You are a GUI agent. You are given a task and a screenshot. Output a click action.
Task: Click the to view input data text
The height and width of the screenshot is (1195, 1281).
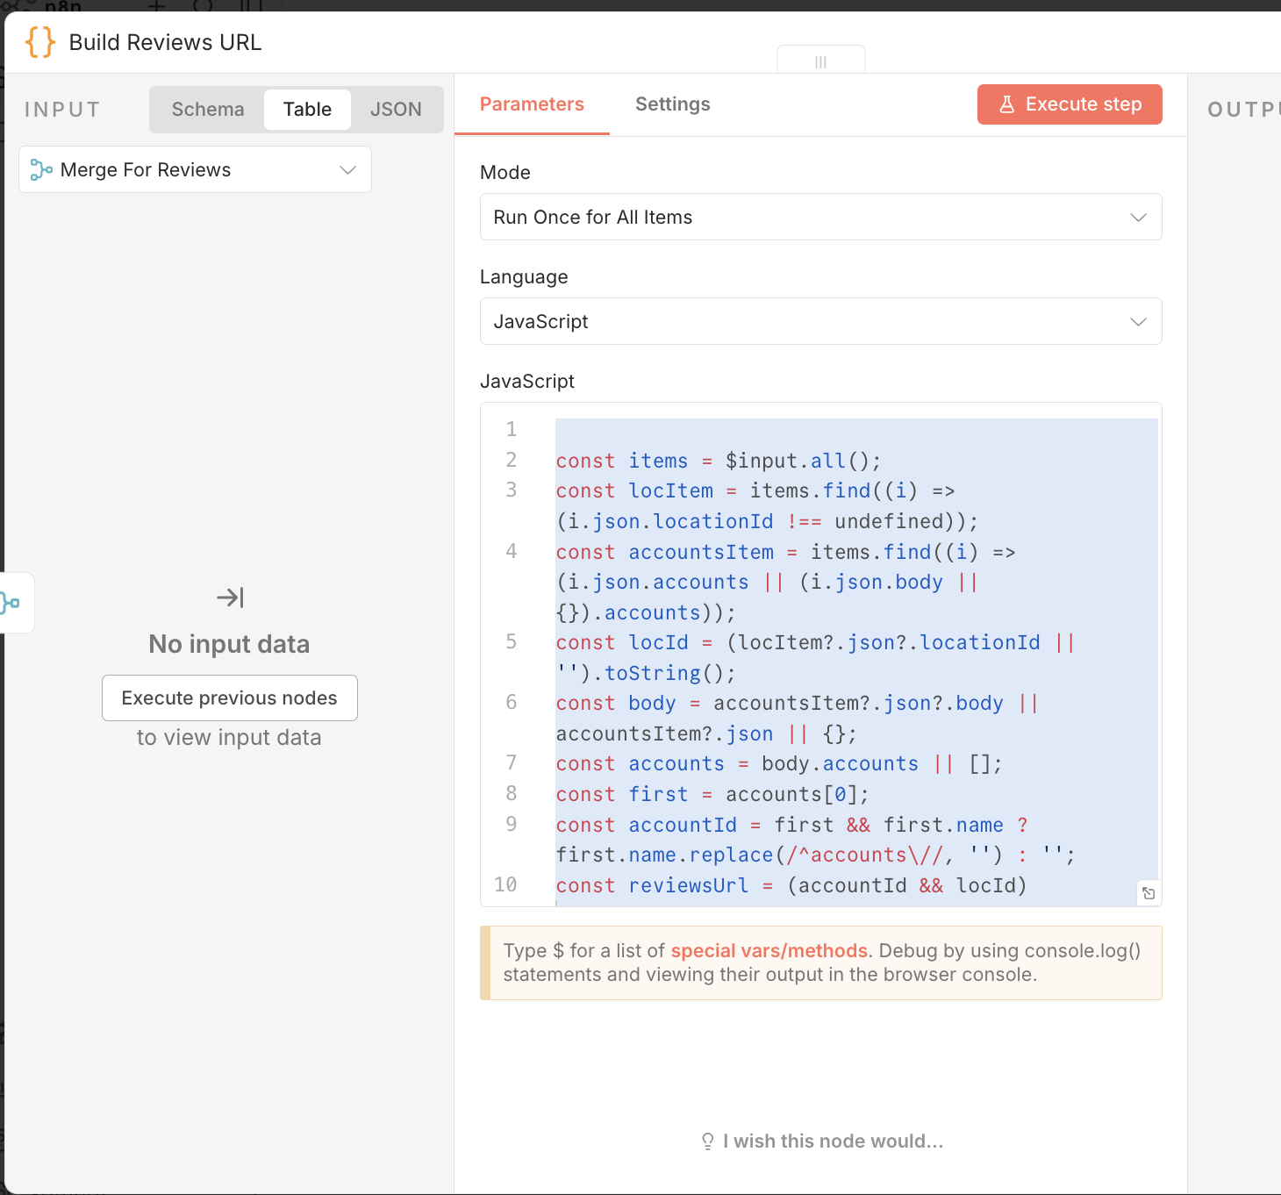(x=229, y=737)
